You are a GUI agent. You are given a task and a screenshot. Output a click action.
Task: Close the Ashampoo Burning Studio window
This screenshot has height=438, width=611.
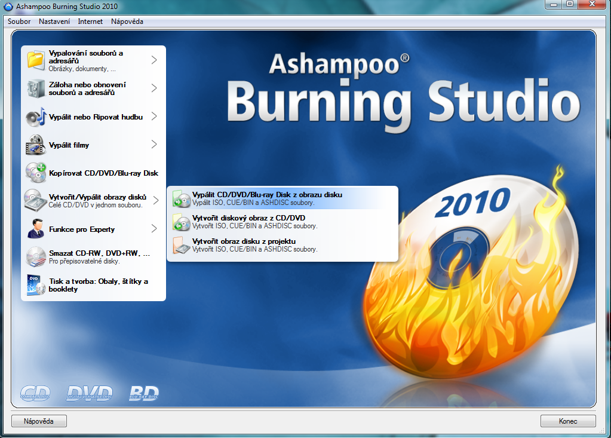point(592,4)
